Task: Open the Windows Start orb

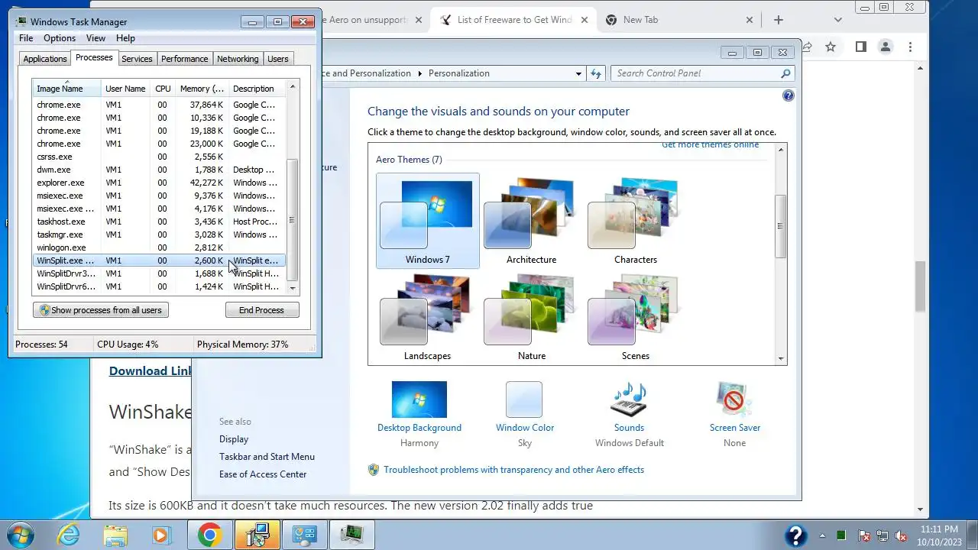Action: tap(21, 535)
